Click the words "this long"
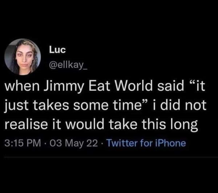The image size is (218, 193). pos(170,125)
